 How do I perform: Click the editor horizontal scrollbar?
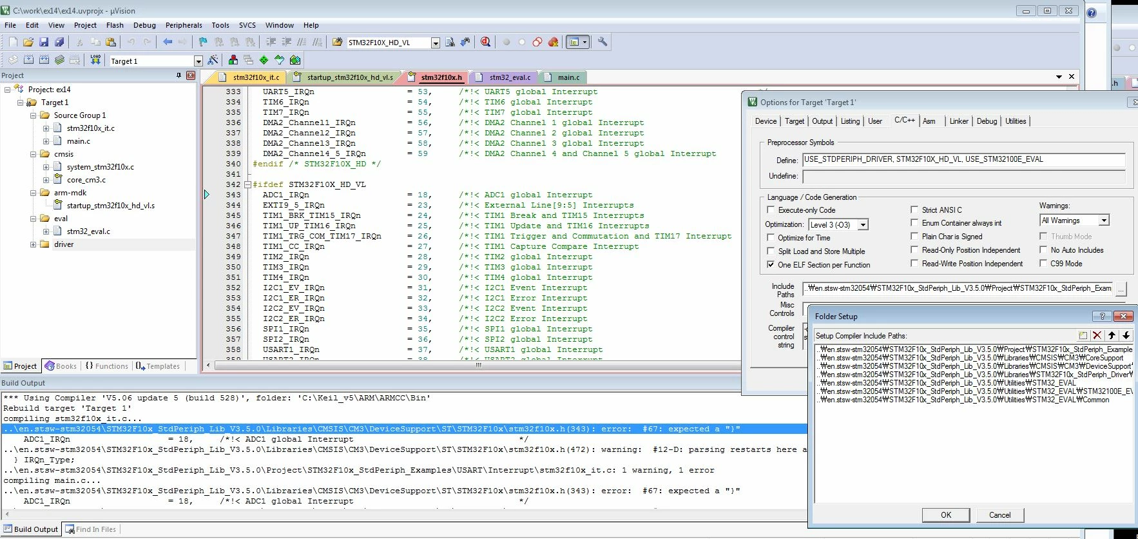click(x=477, y=365)
